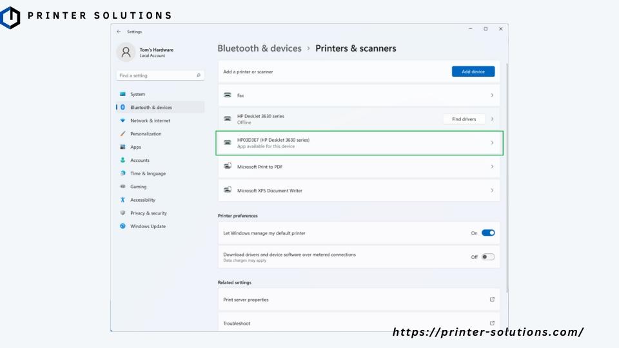This screenshot has height=348, width=619.
Task: Open the Troubleshoot setting
Action: pos(359,322)
